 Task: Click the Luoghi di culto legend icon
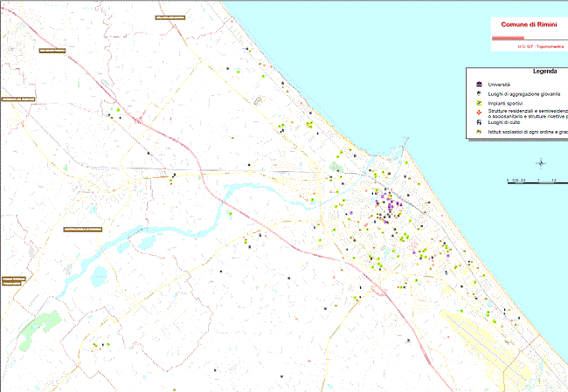click(x=479, y=122)
